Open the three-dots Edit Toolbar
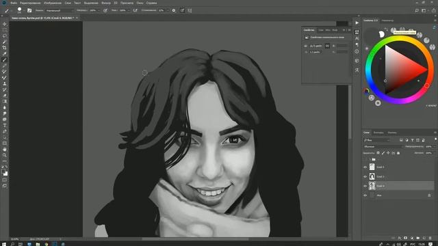The image size is (438, 246). [x=5, y=161]
